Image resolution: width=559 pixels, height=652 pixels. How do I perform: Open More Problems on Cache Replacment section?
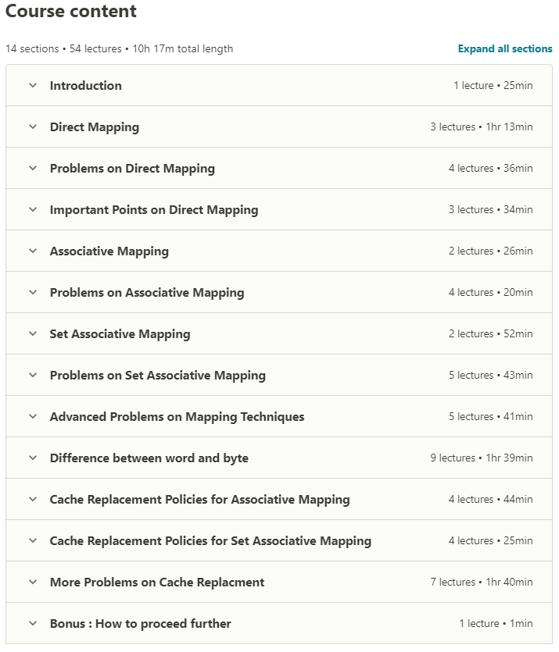click(156, 582)
